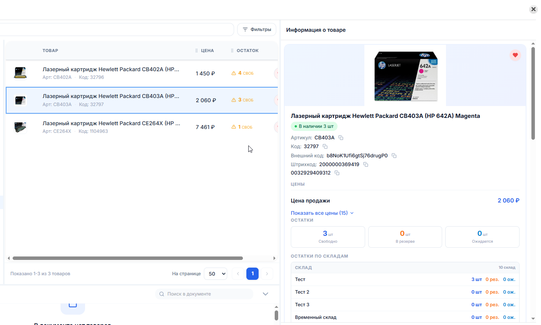The width and height of the screenshot is (541, 325).
Task: Close the product selection dialog
Action: (x=533, y=9)
